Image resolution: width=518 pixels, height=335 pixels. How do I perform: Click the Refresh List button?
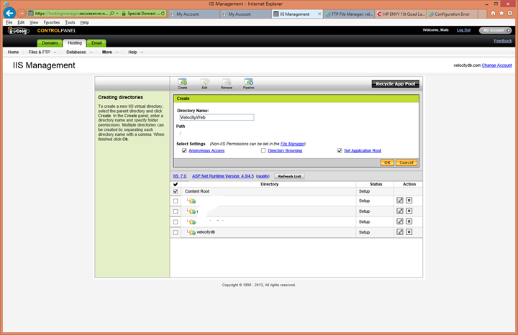coord(289,176)
